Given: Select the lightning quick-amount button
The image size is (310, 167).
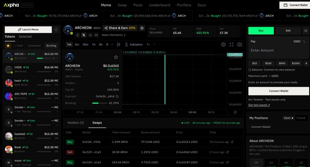Looking at the screenshot, I should click(x=306, y=63).
